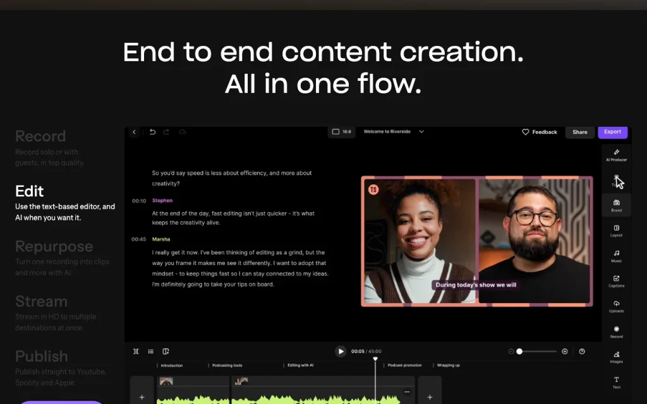Open the clip options three-dot menu
Screen dimensions: 647x404
(407, 391)
